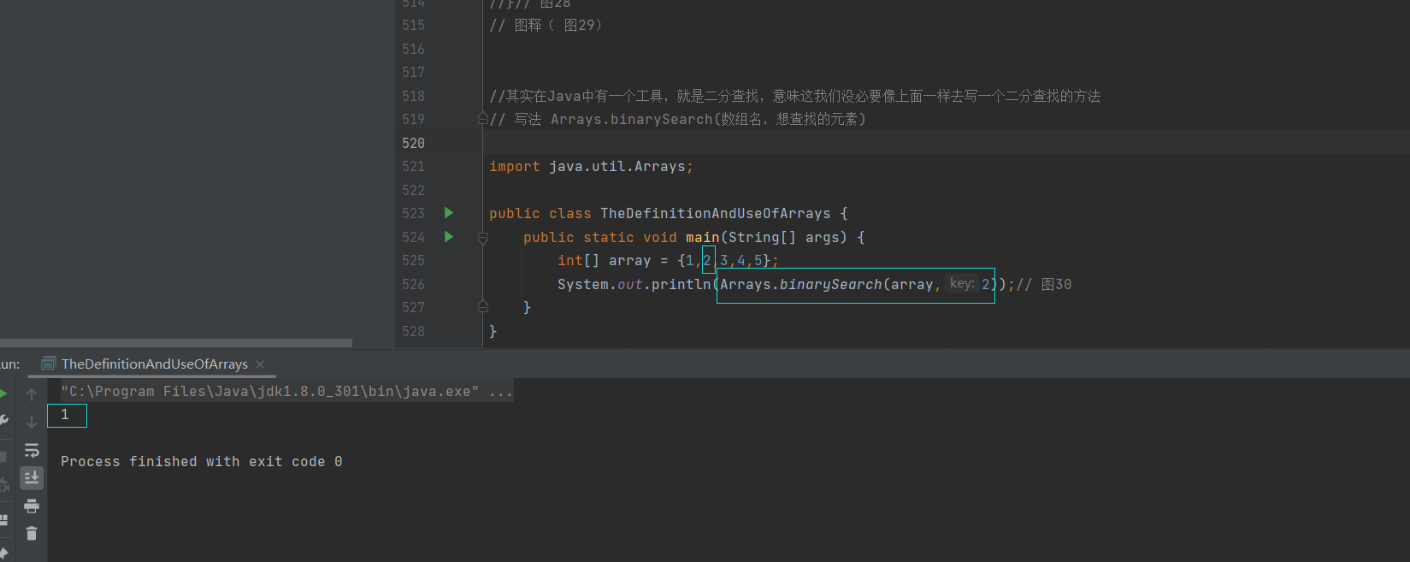Click the int[] array declaration on line 525
The image size is (1410, 562).
tap(668, 261)
